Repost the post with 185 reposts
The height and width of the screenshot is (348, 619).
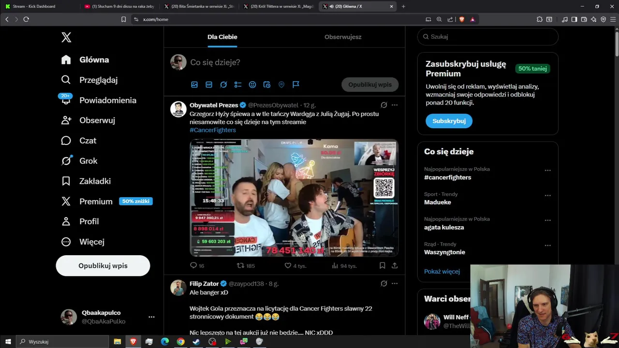[246, 266]
